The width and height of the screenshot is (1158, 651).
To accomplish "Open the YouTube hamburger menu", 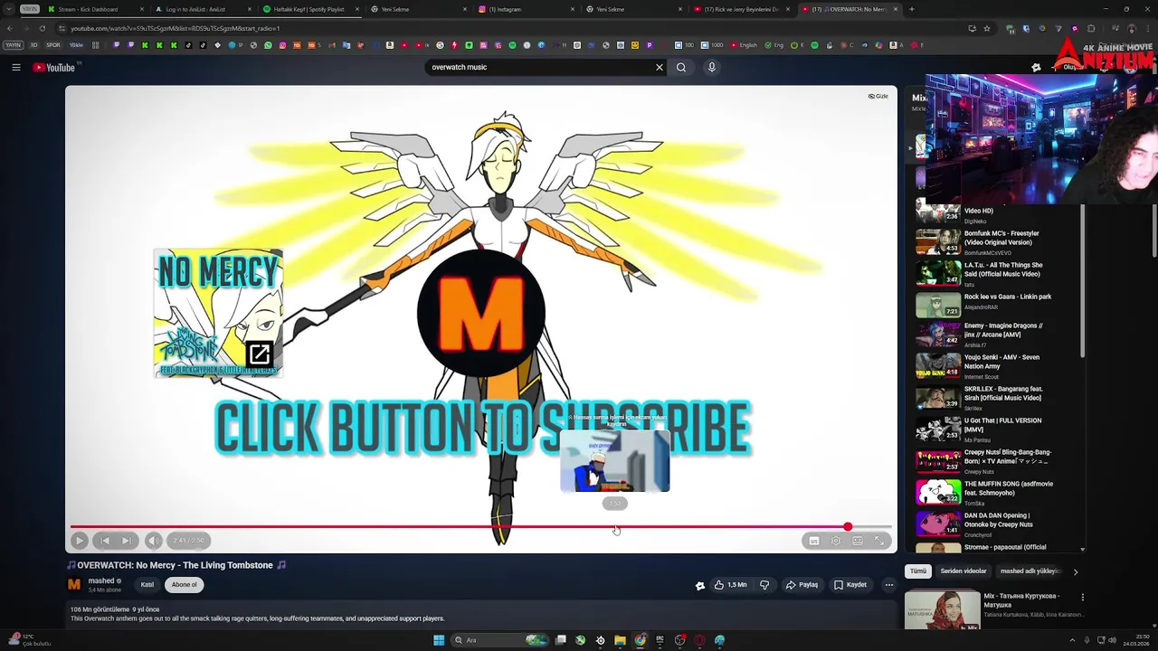I will (15, 67).
